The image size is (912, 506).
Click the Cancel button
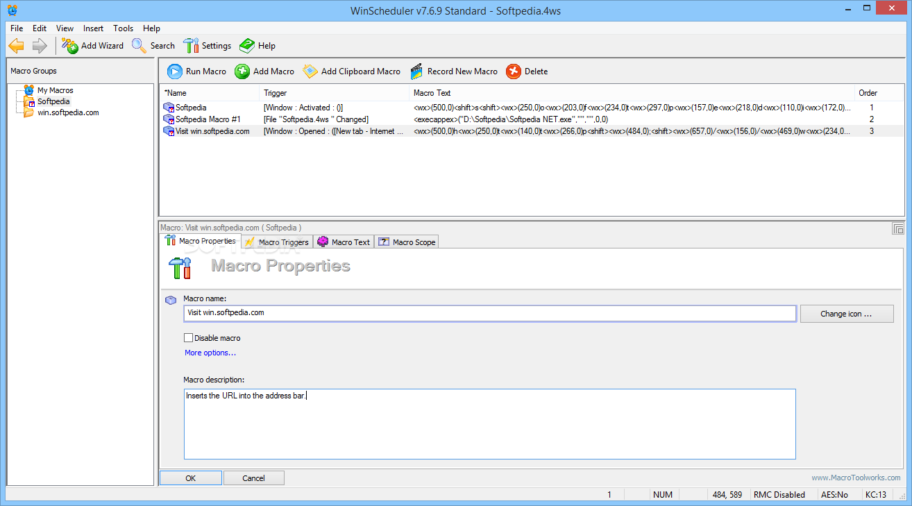click(254, 478)
